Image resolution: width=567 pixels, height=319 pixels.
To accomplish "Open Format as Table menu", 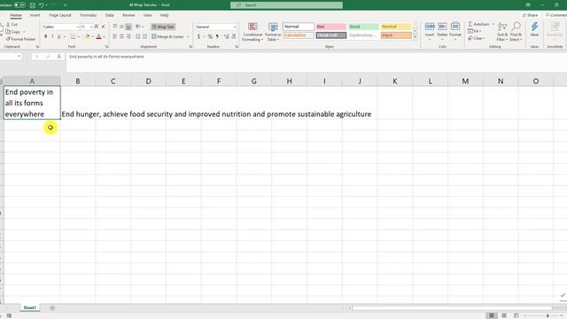I will 273,32.
